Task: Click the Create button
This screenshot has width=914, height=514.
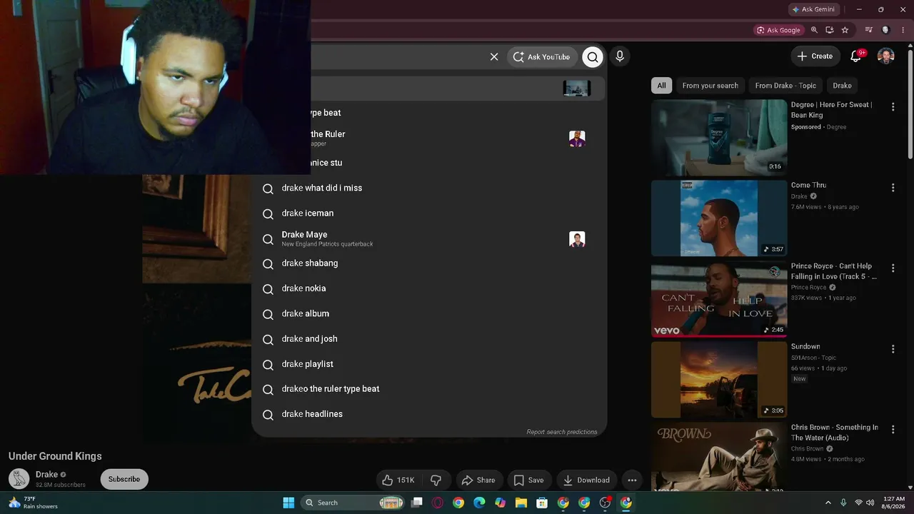Action: 815,56
